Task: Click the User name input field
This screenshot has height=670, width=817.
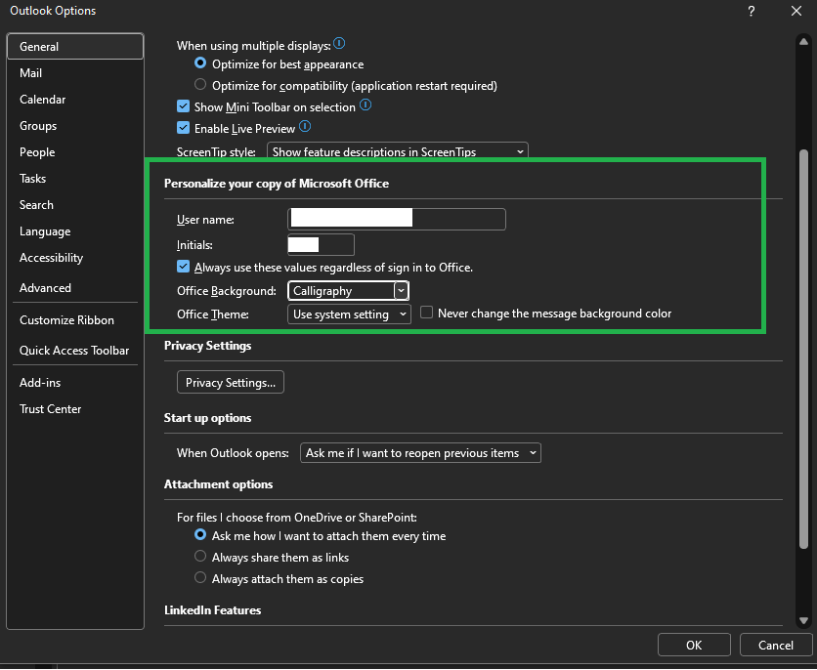Action: point(397,219)
